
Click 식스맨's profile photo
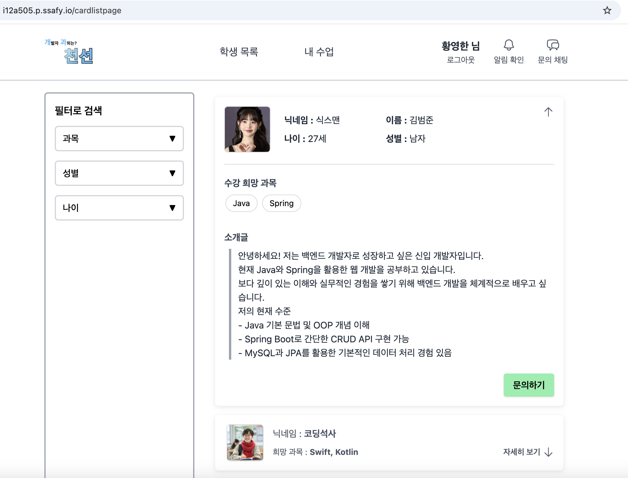[x=247, y=129]
